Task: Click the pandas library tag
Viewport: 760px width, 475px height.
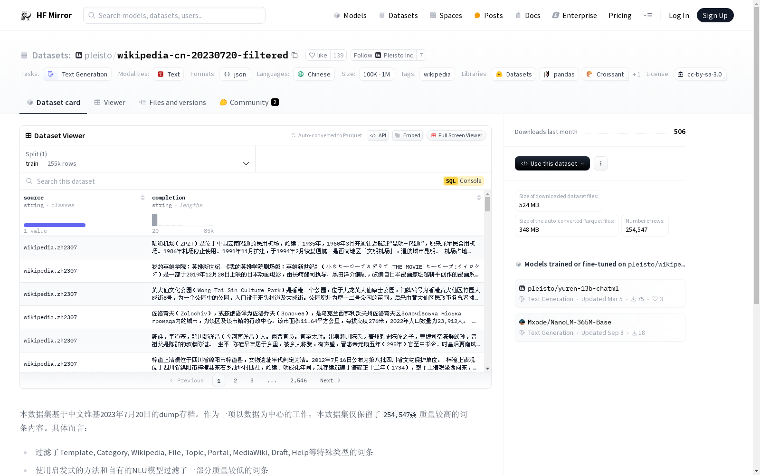Action: (559, 74)
